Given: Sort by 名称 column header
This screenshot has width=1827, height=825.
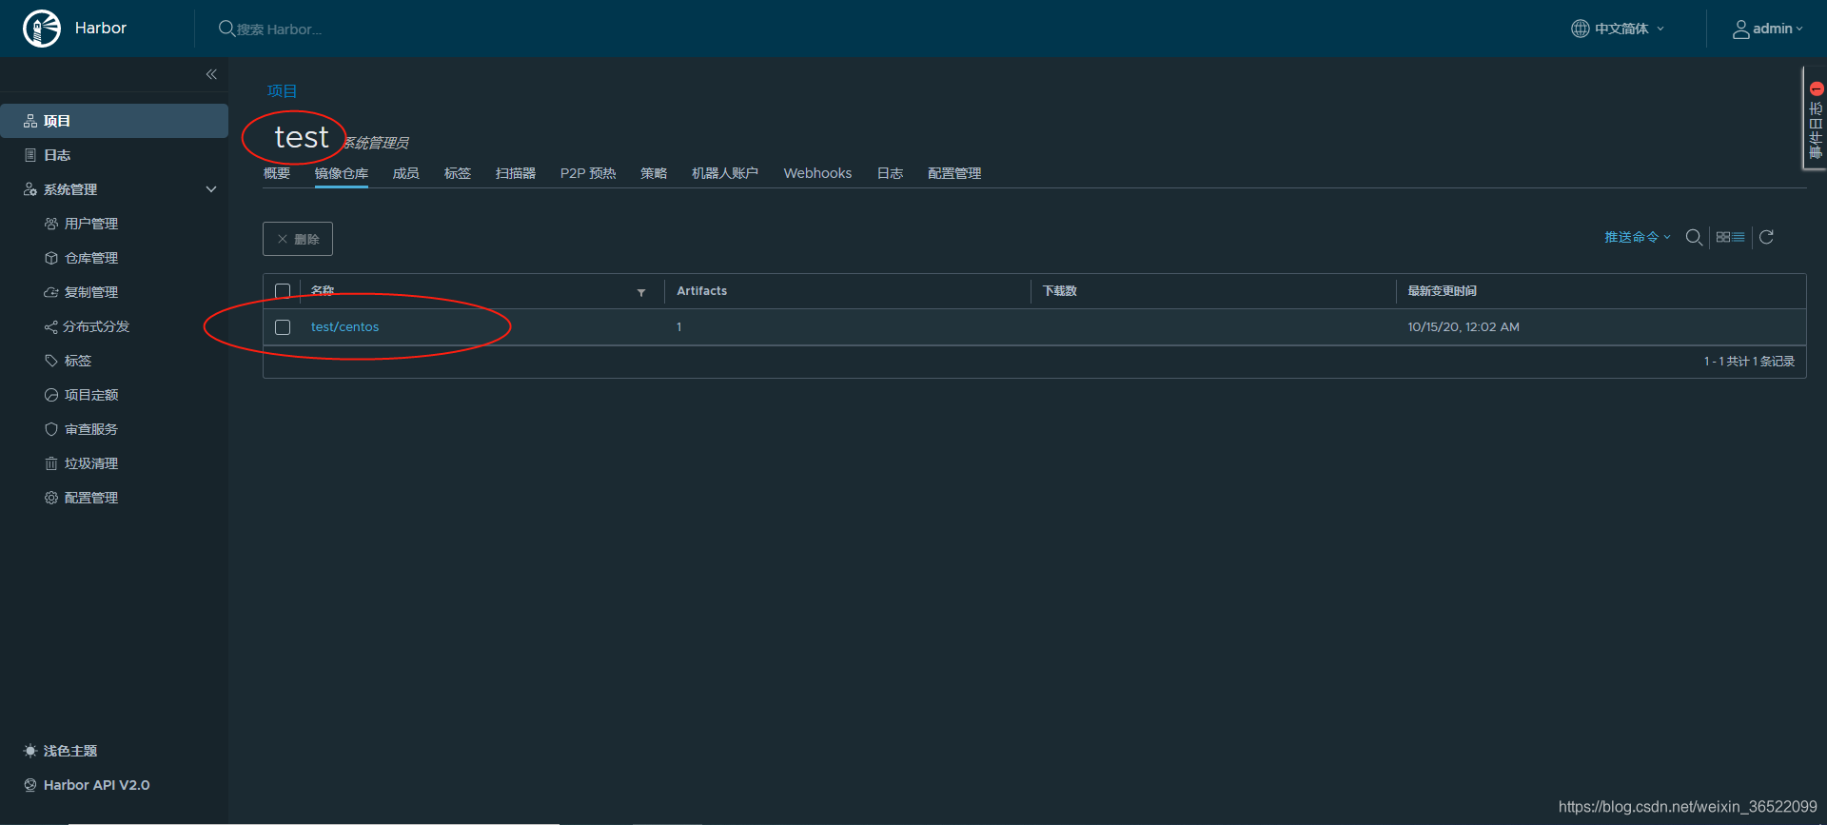Looking at the screenshot, I should coord(323,291).
